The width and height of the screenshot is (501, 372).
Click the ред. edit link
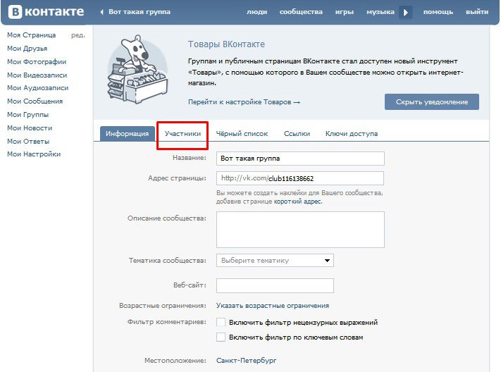(x=78, y=35)
